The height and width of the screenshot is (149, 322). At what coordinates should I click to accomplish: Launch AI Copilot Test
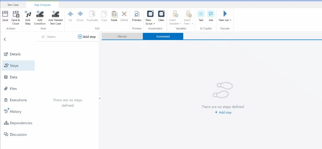[x=201, y=14]
